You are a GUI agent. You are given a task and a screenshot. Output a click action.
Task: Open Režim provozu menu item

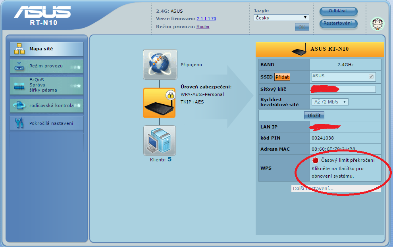click(46, 66)
